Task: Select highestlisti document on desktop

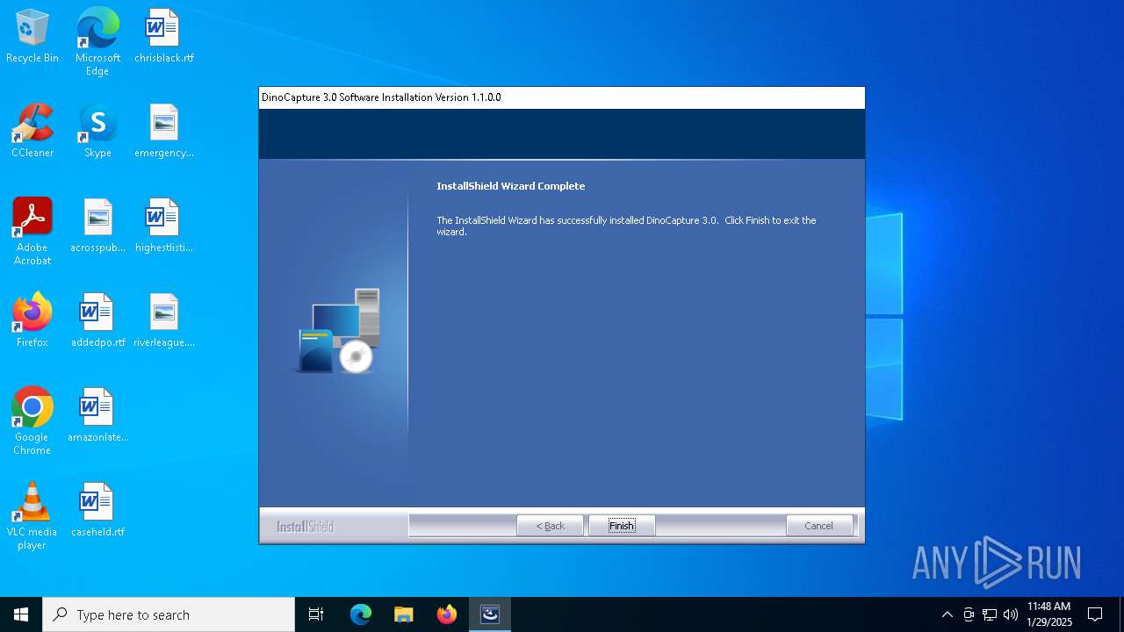Action: [x=163, y=226]
